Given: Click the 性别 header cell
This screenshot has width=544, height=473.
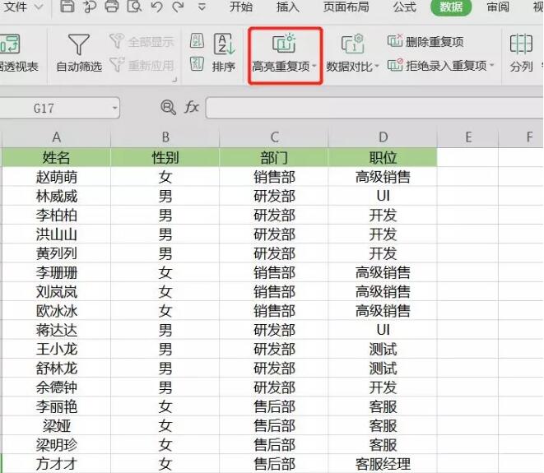Looking at the screenshot, I should 165,157.
